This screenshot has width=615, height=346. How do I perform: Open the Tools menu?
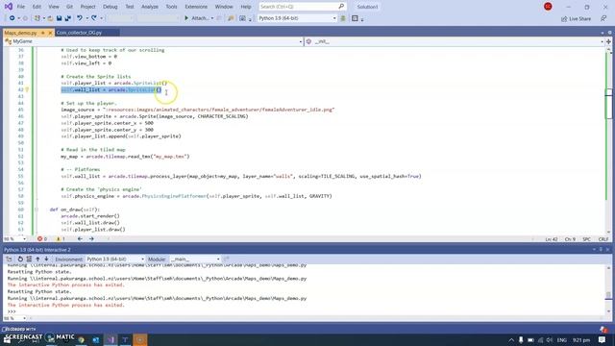[x=171, y=7]
